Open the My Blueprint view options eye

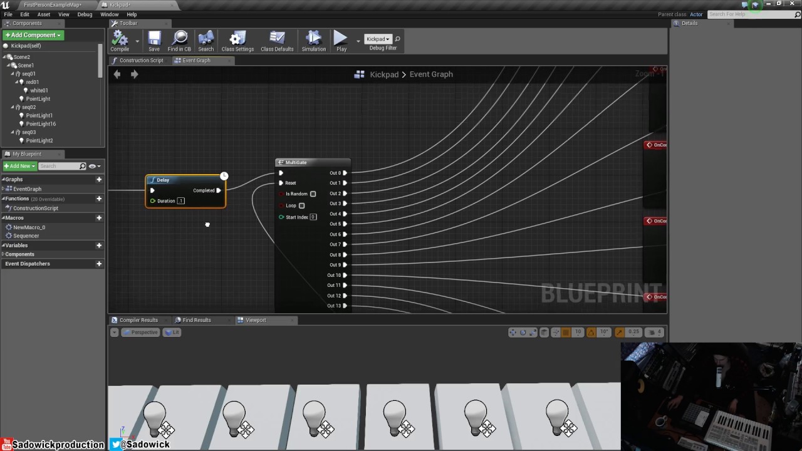pos(94,166)
